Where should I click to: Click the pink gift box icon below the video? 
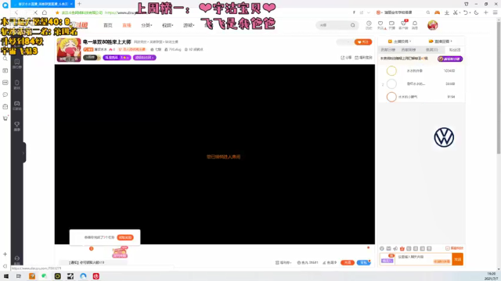pos(120,252)
